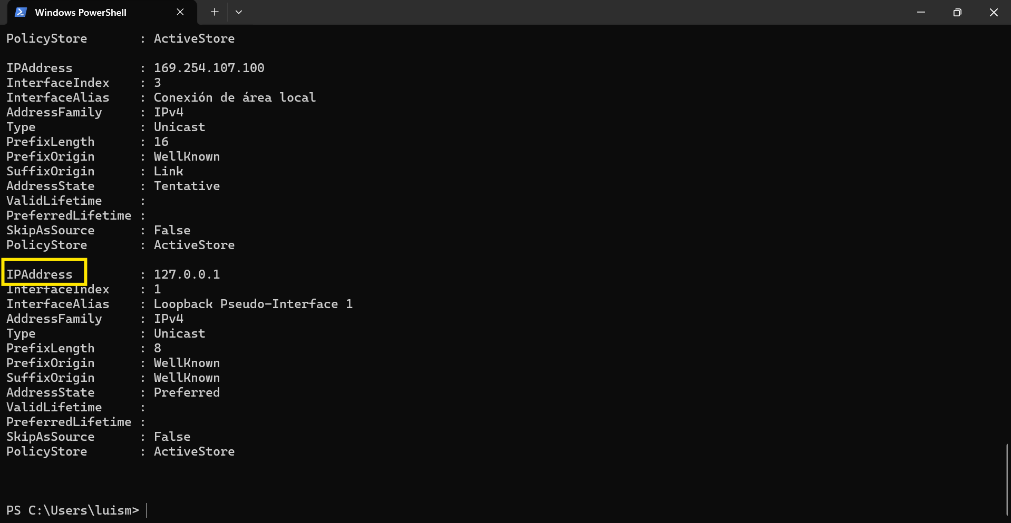Screen dimensions: 1011x523
Task: Click the PrefixOrigin WellKnown entry
Action: pos(187,156)
